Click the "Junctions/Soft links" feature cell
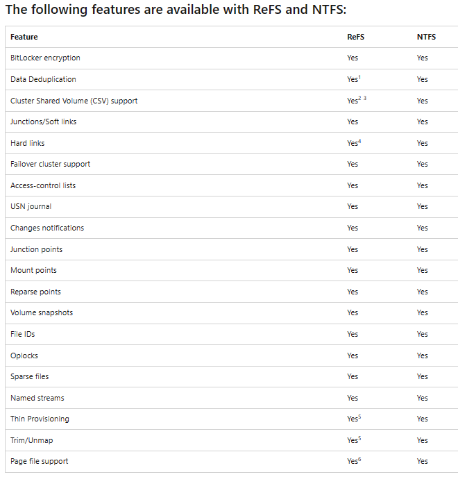Screen dimensions: 458x477 click(43, 122)
